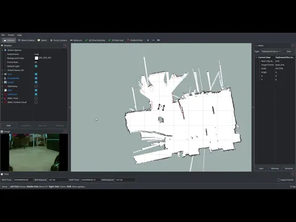Click the ROS Time value field
The width and height of the screenshot is (296, 222).
pyautogui.click(x=23, y=180)
